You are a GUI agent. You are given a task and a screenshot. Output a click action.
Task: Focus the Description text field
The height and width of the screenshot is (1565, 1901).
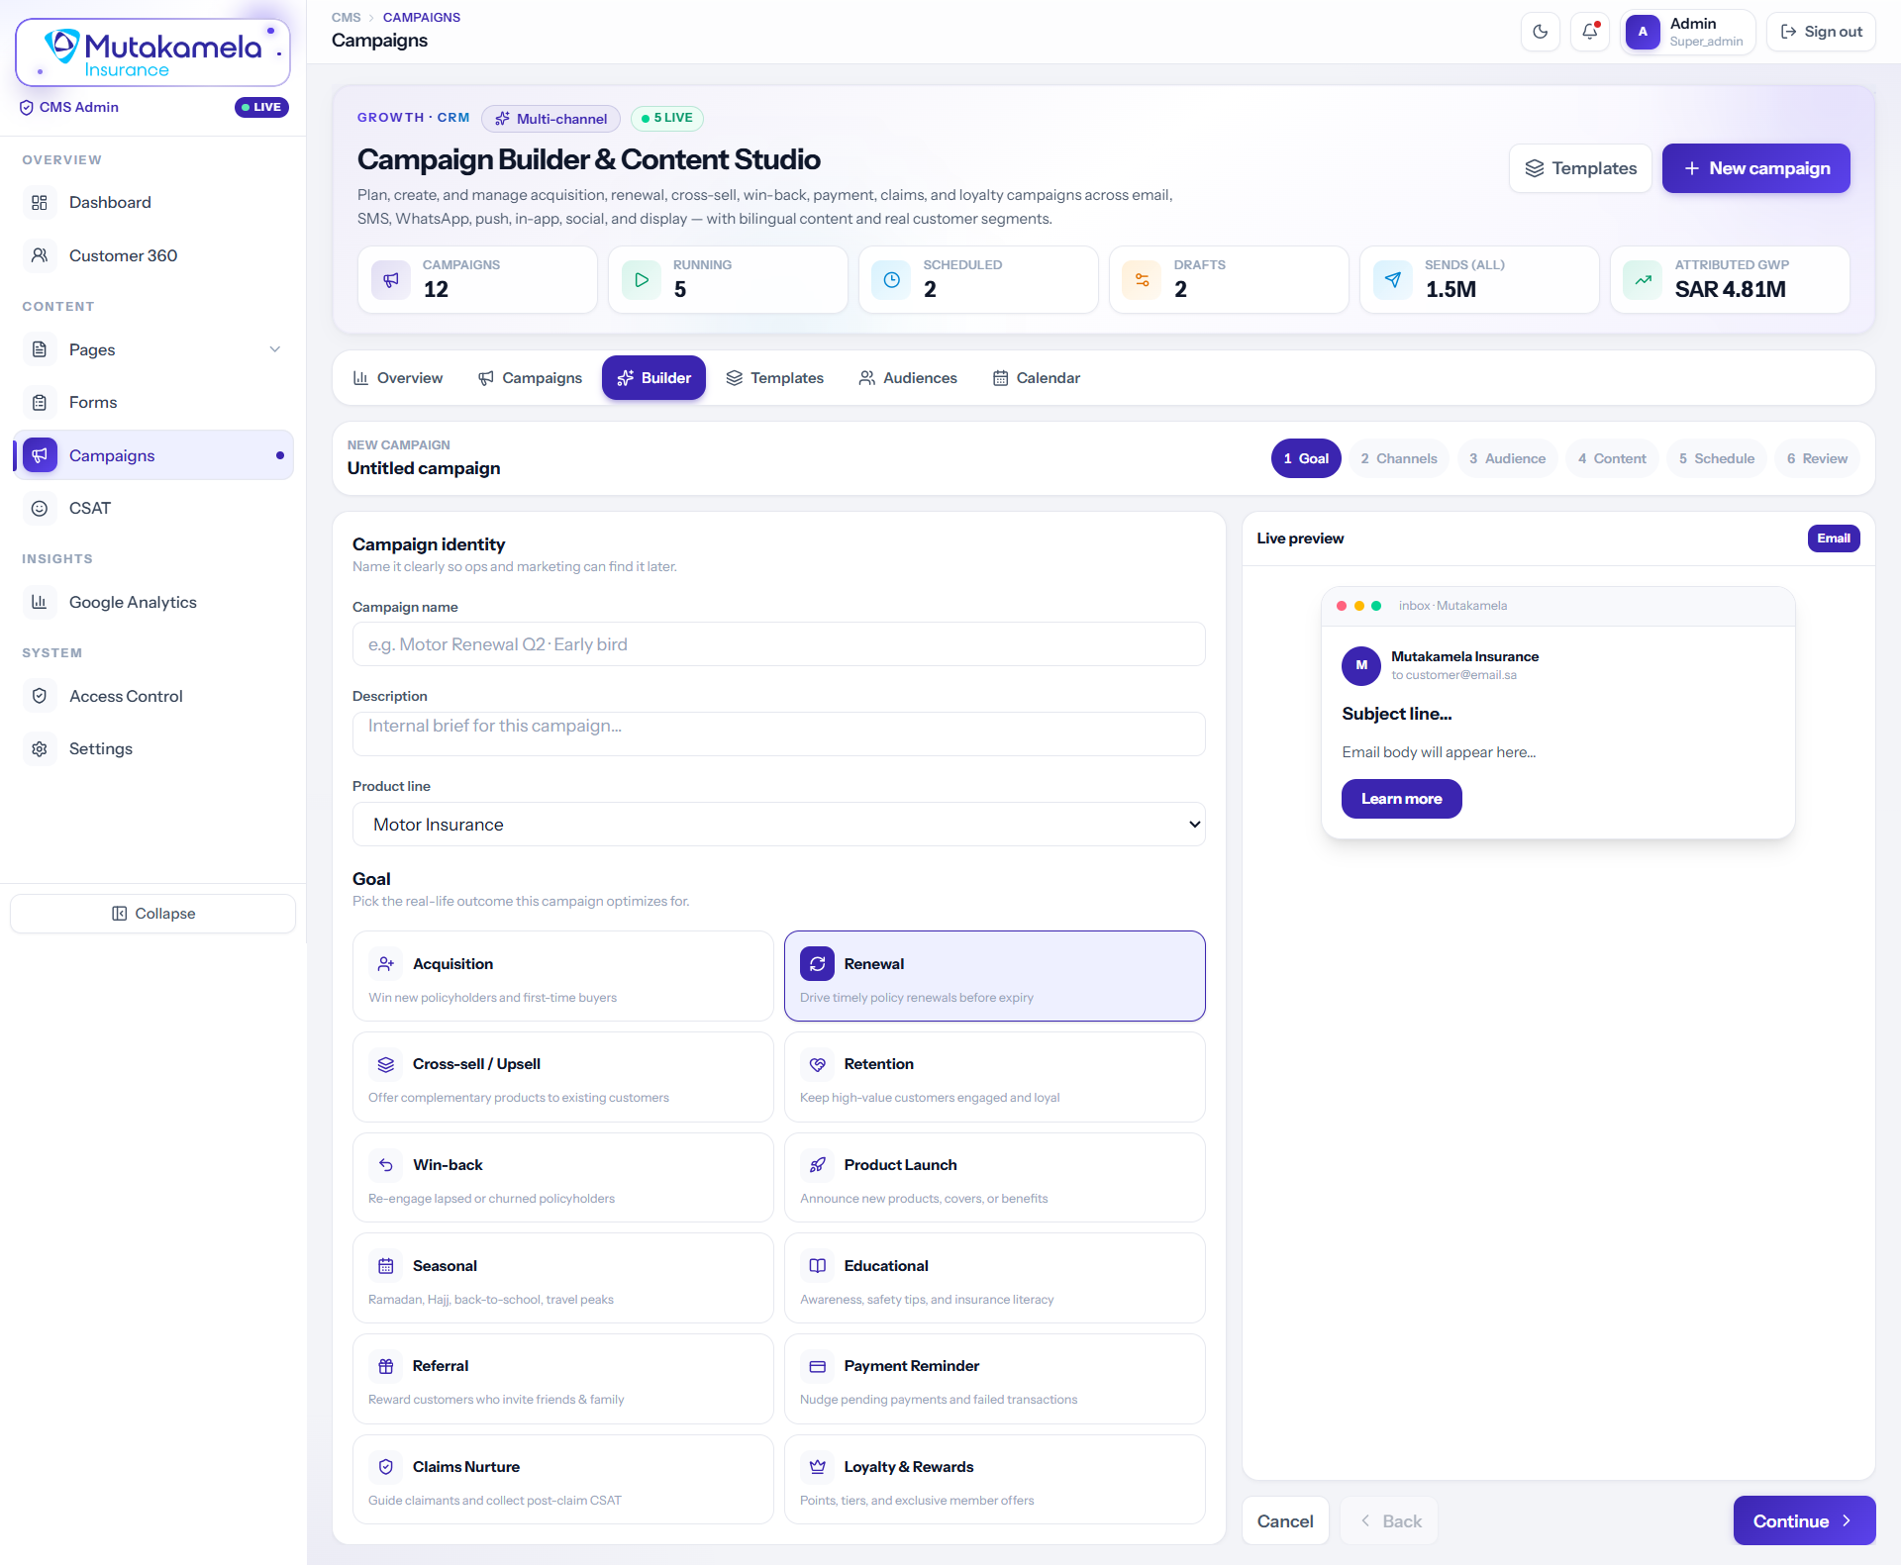(x=779, y=734)
